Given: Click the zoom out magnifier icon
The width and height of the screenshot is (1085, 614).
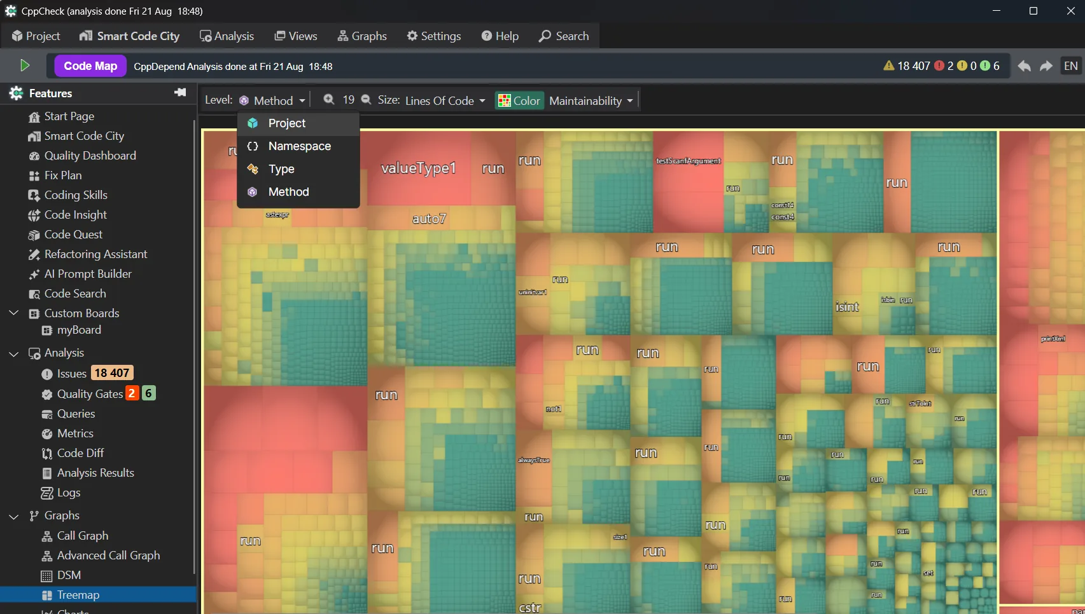Looking at the screenshot, I should 366,100.
